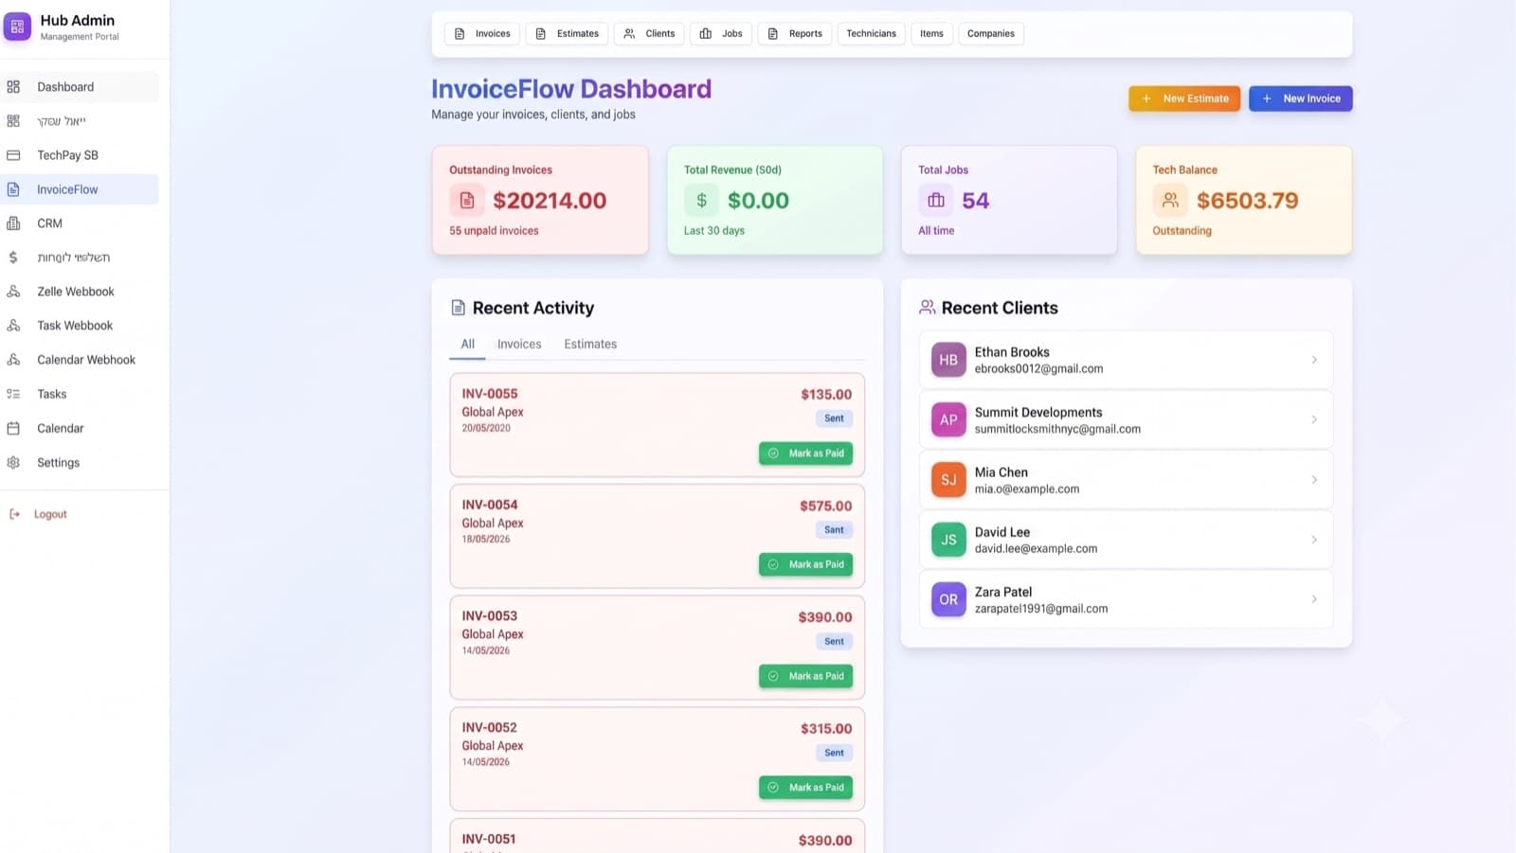Viewport: 1516px width, 853px height.
Task: Click the Recent Activity document icon
Action: 458,308
